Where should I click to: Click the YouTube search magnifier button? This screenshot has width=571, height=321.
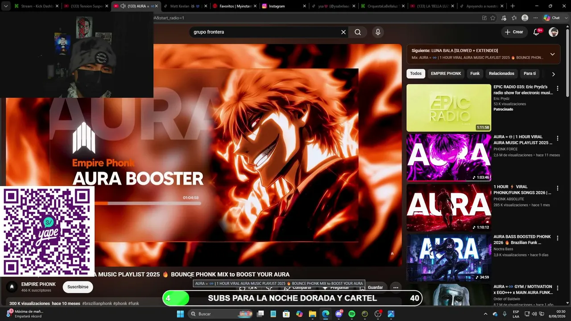(x=358, y=32)
